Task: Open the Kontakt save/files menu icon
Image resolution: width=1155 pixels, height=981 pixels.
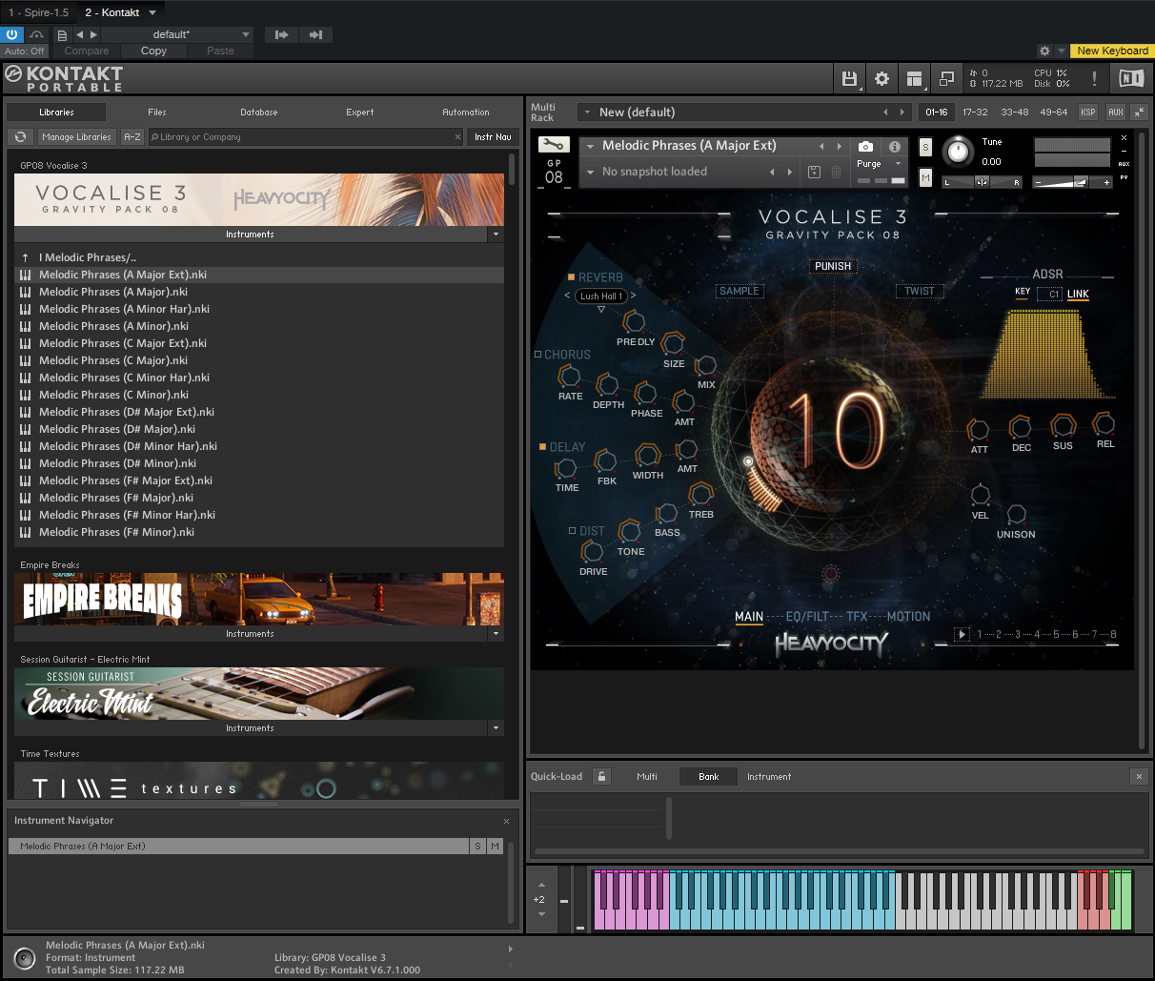Action: [849, 79]
